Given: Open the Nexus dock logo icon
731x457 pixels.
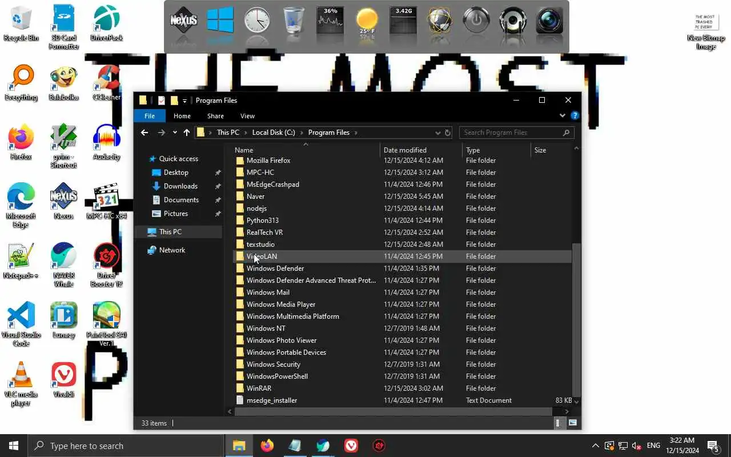Looking at the screenshot, I should click(x=184, y=21).
